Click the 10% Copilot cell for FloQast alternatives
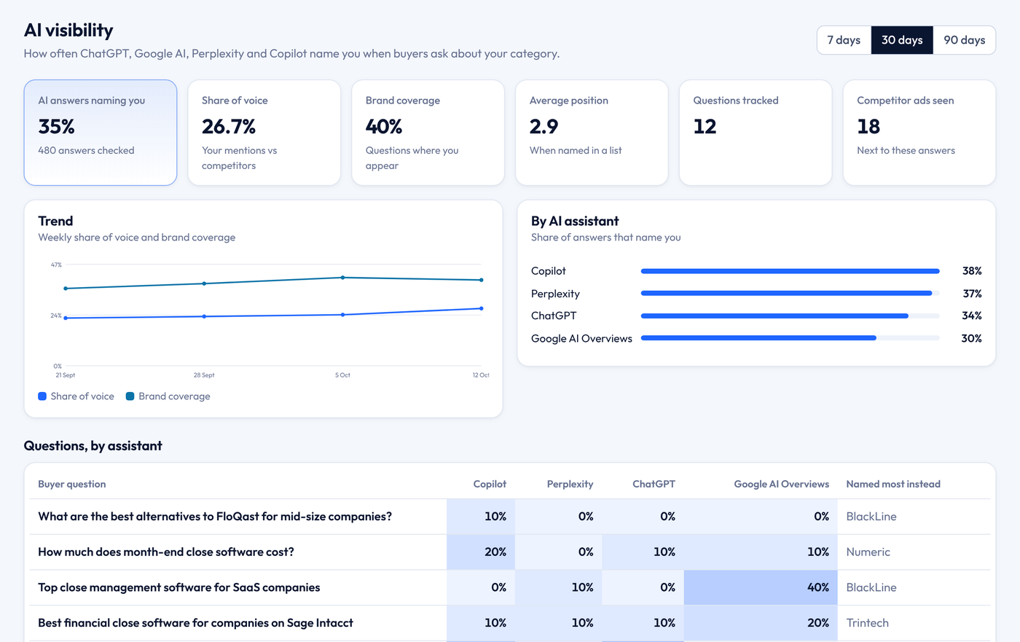 point(481,517)
